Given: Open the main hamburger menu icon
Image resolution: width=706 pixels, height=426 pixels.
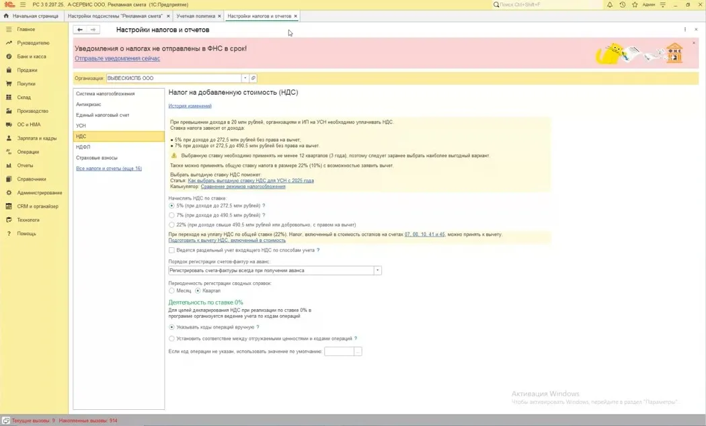Looking at the screenshot, I should (22, 5).
